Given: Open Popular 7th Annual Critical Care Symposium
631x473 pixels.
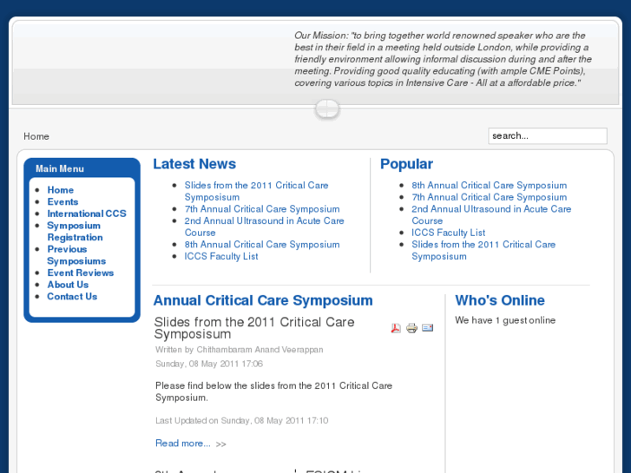Looking at the screenshot, I should (x=490, y=197).
